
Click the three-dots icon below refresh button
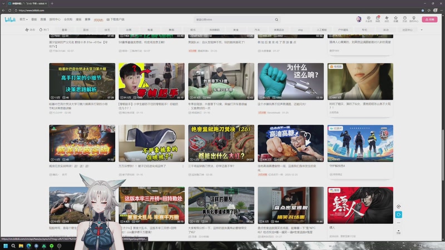pos(398,223)
